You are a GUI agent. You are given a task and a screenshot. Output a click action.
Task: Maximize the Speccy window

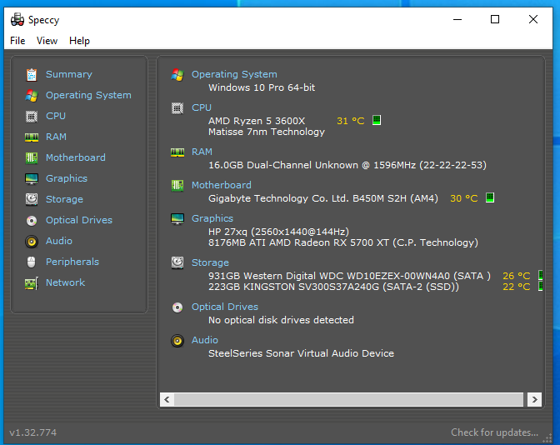pos(495,19)
